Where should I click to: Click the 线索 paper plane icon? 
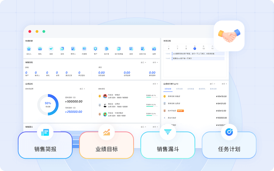(x=51, y=49)
